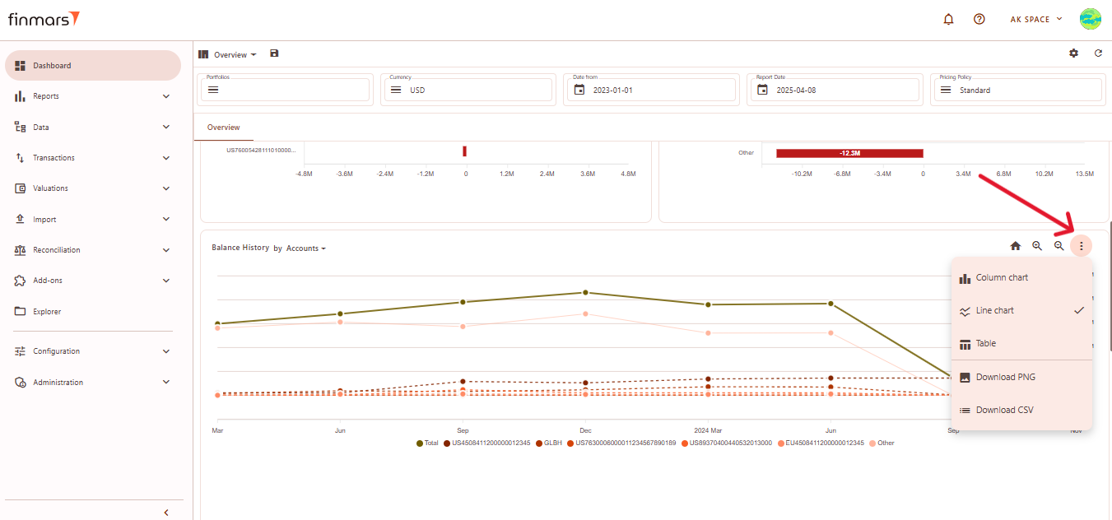Click the -12.3M red bar

coord(849,153)
